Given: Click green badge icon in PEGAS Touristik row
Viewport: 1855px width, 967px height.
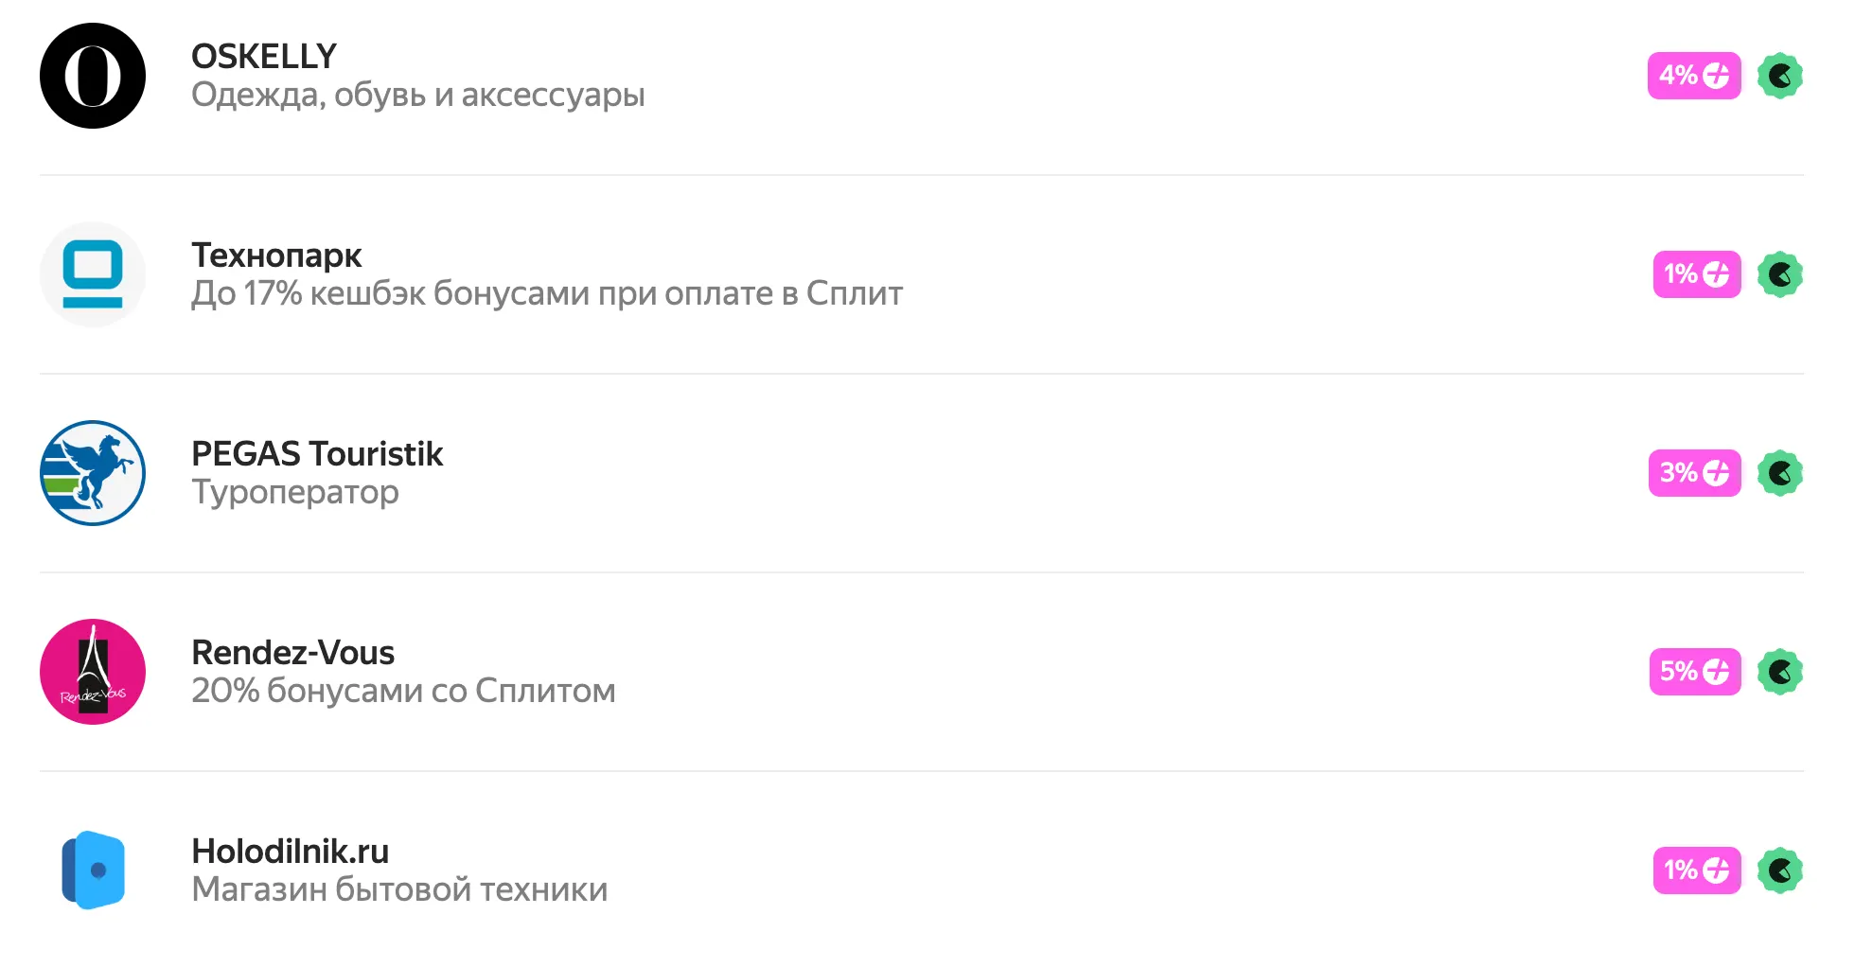Looking at the screenshot, I should tap(1779, 473).
